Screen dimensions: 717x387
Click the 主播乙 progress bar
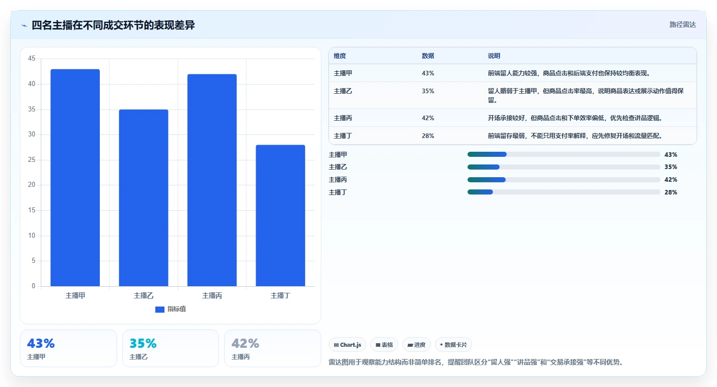(x=564, y=167)
